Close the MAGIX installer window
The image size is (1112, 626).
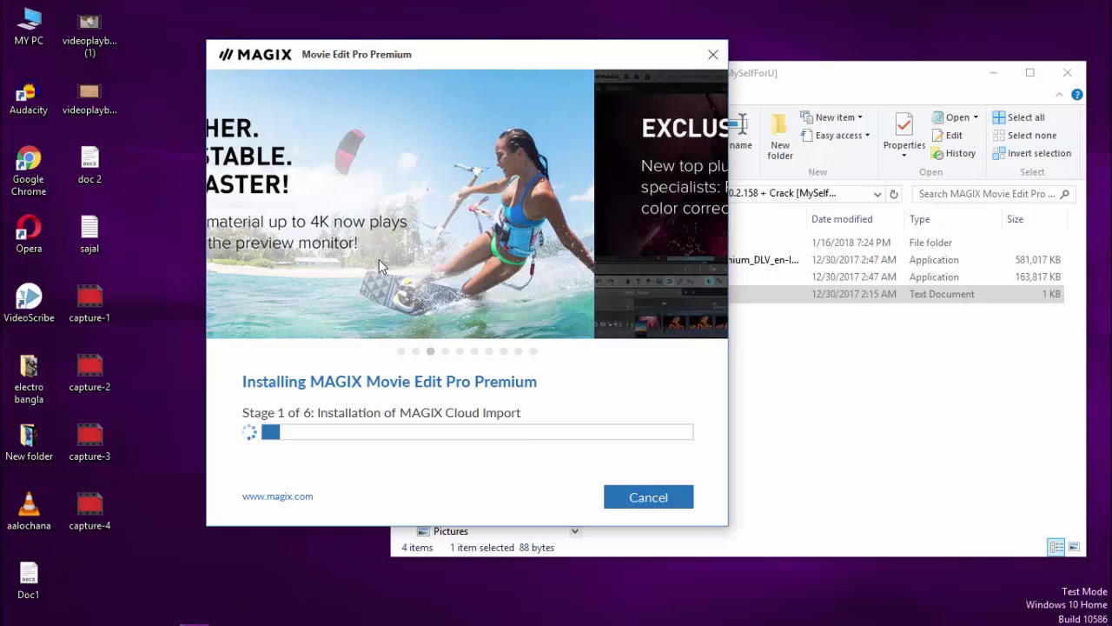point(713,55)
